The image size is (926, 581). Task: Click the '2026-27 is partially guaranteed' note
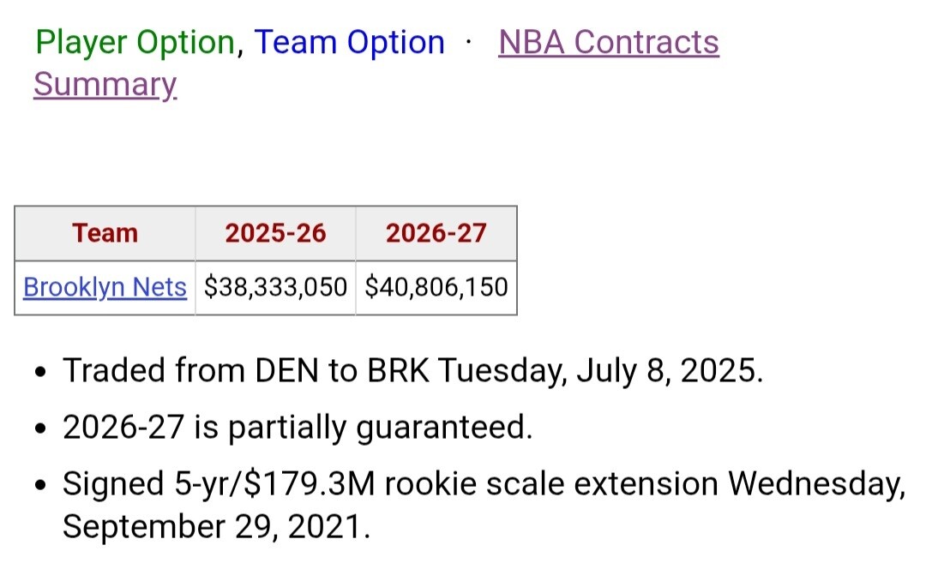(297, 426)
